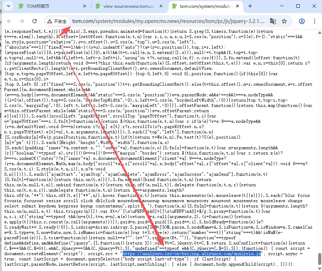
Task: Click the browser forward arrow button
Action: pyautogui.click(x=22, y=21)
